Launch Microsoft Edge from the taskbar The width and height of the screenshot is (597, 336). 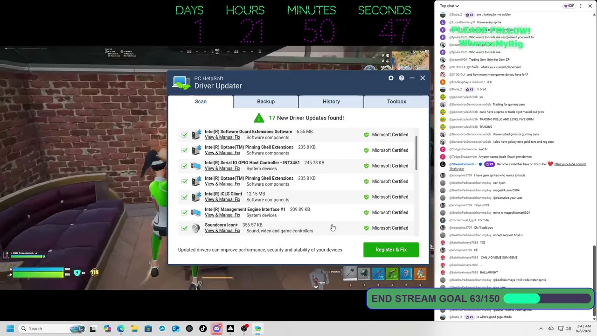[121, 329]
